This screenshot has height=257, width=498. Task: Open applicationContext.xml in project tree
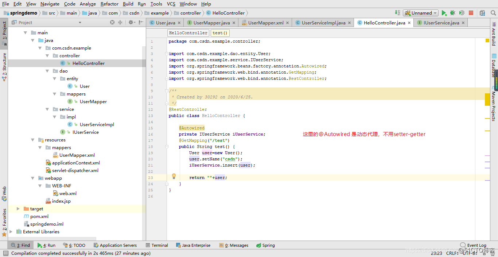76,163
